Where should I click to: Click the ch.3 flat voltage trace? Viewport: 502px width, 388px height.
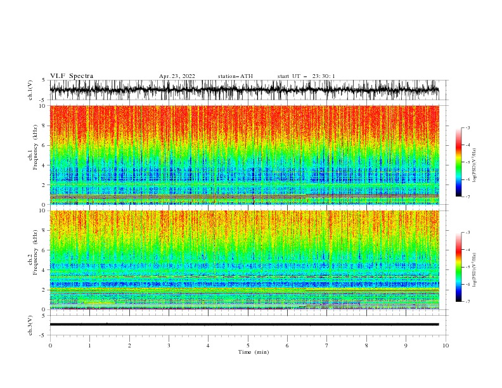click(x=244, y=325)
